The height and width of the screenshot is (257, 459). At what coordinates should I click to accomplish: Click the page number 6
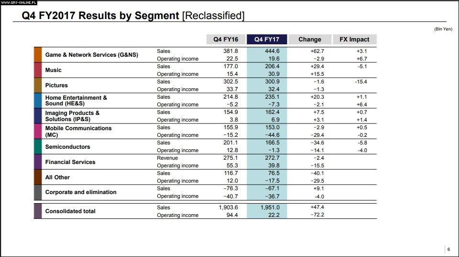click(x=448, y=249)
